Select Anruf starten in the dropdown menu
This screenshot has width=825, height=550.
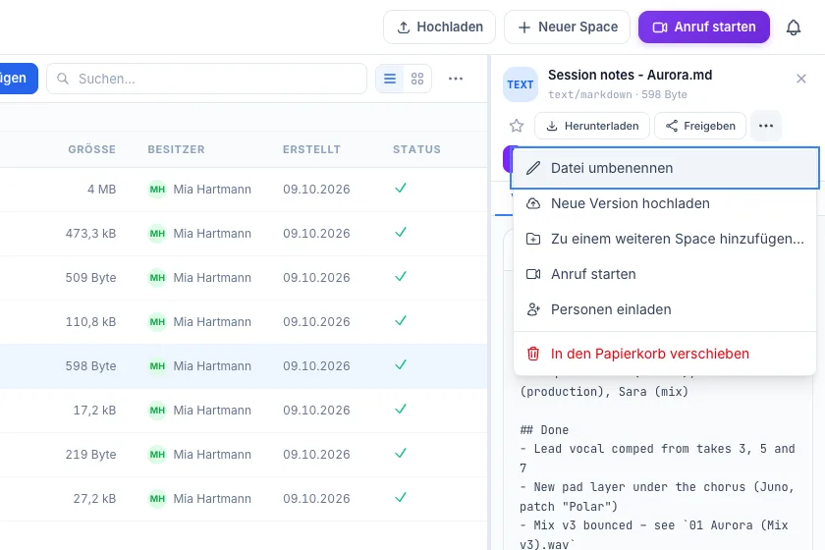pos(665,274)
